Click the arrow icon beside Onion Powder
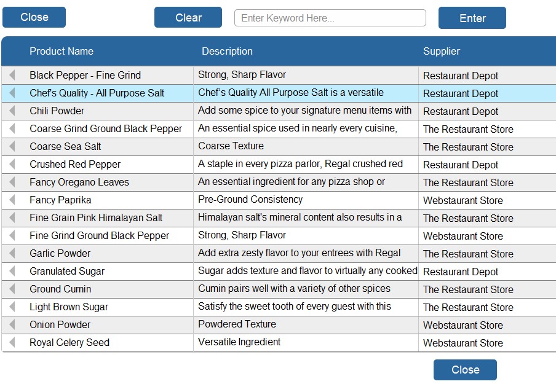Viewport: 556px width, 384px height. pos(12,324)
